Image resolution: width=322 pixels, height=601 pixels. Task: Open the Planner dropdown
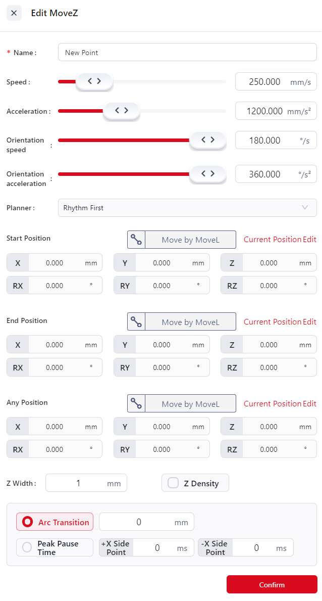(187, 208)
